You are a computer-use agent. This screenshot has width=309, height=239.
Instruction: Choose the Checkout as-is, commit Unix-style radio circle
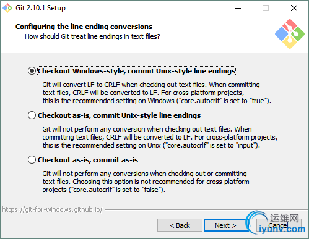(x=32, y=115)
